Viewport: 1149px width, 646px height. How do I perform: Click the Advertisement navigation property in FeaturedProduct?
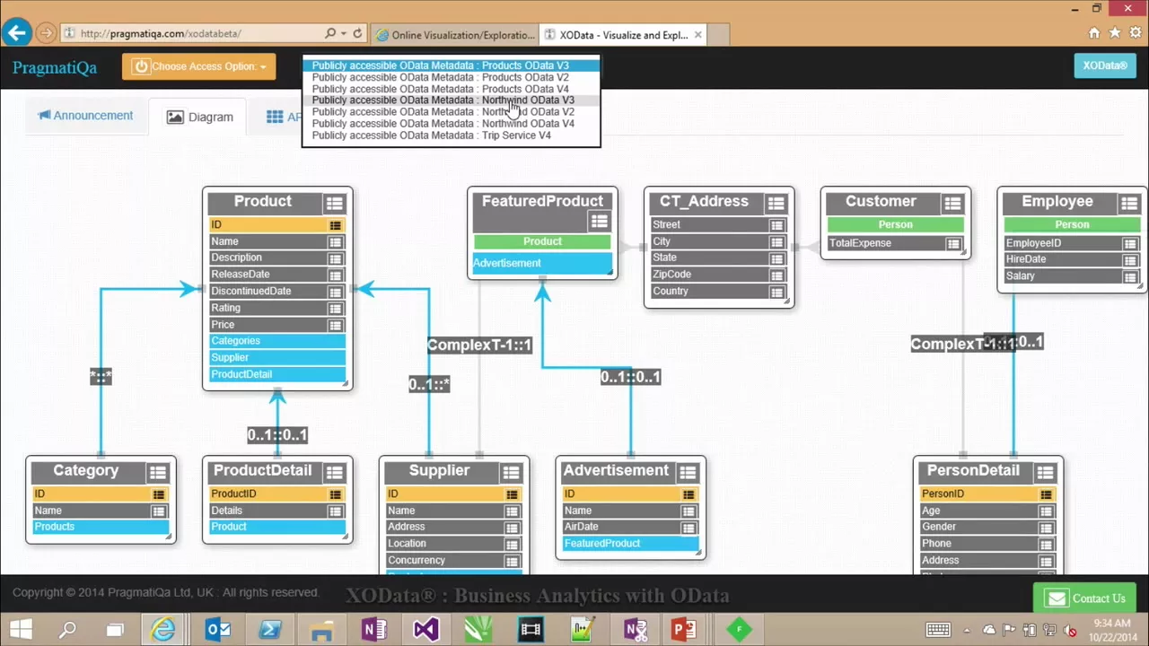[x=542, y=264]
